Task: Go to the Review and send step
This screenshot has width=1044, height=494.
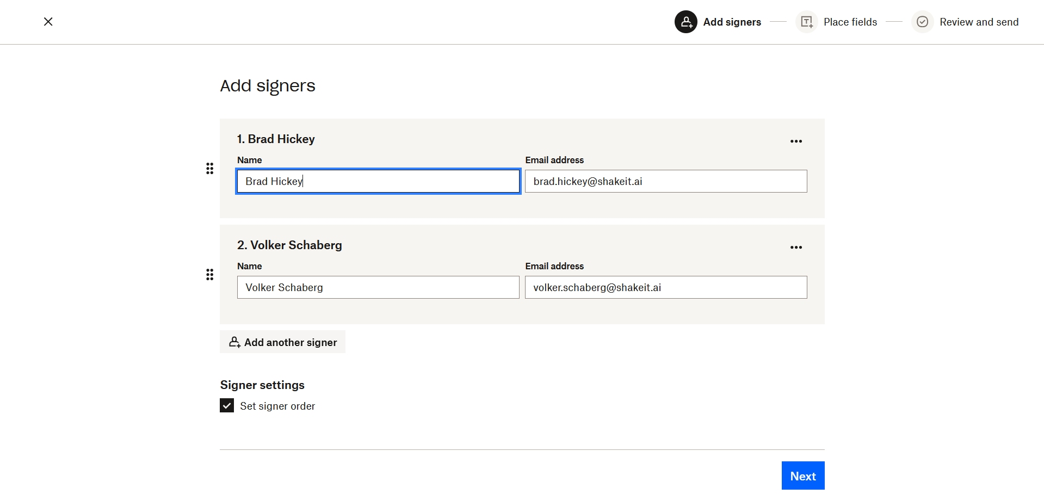Action: [x=979, y=22]
